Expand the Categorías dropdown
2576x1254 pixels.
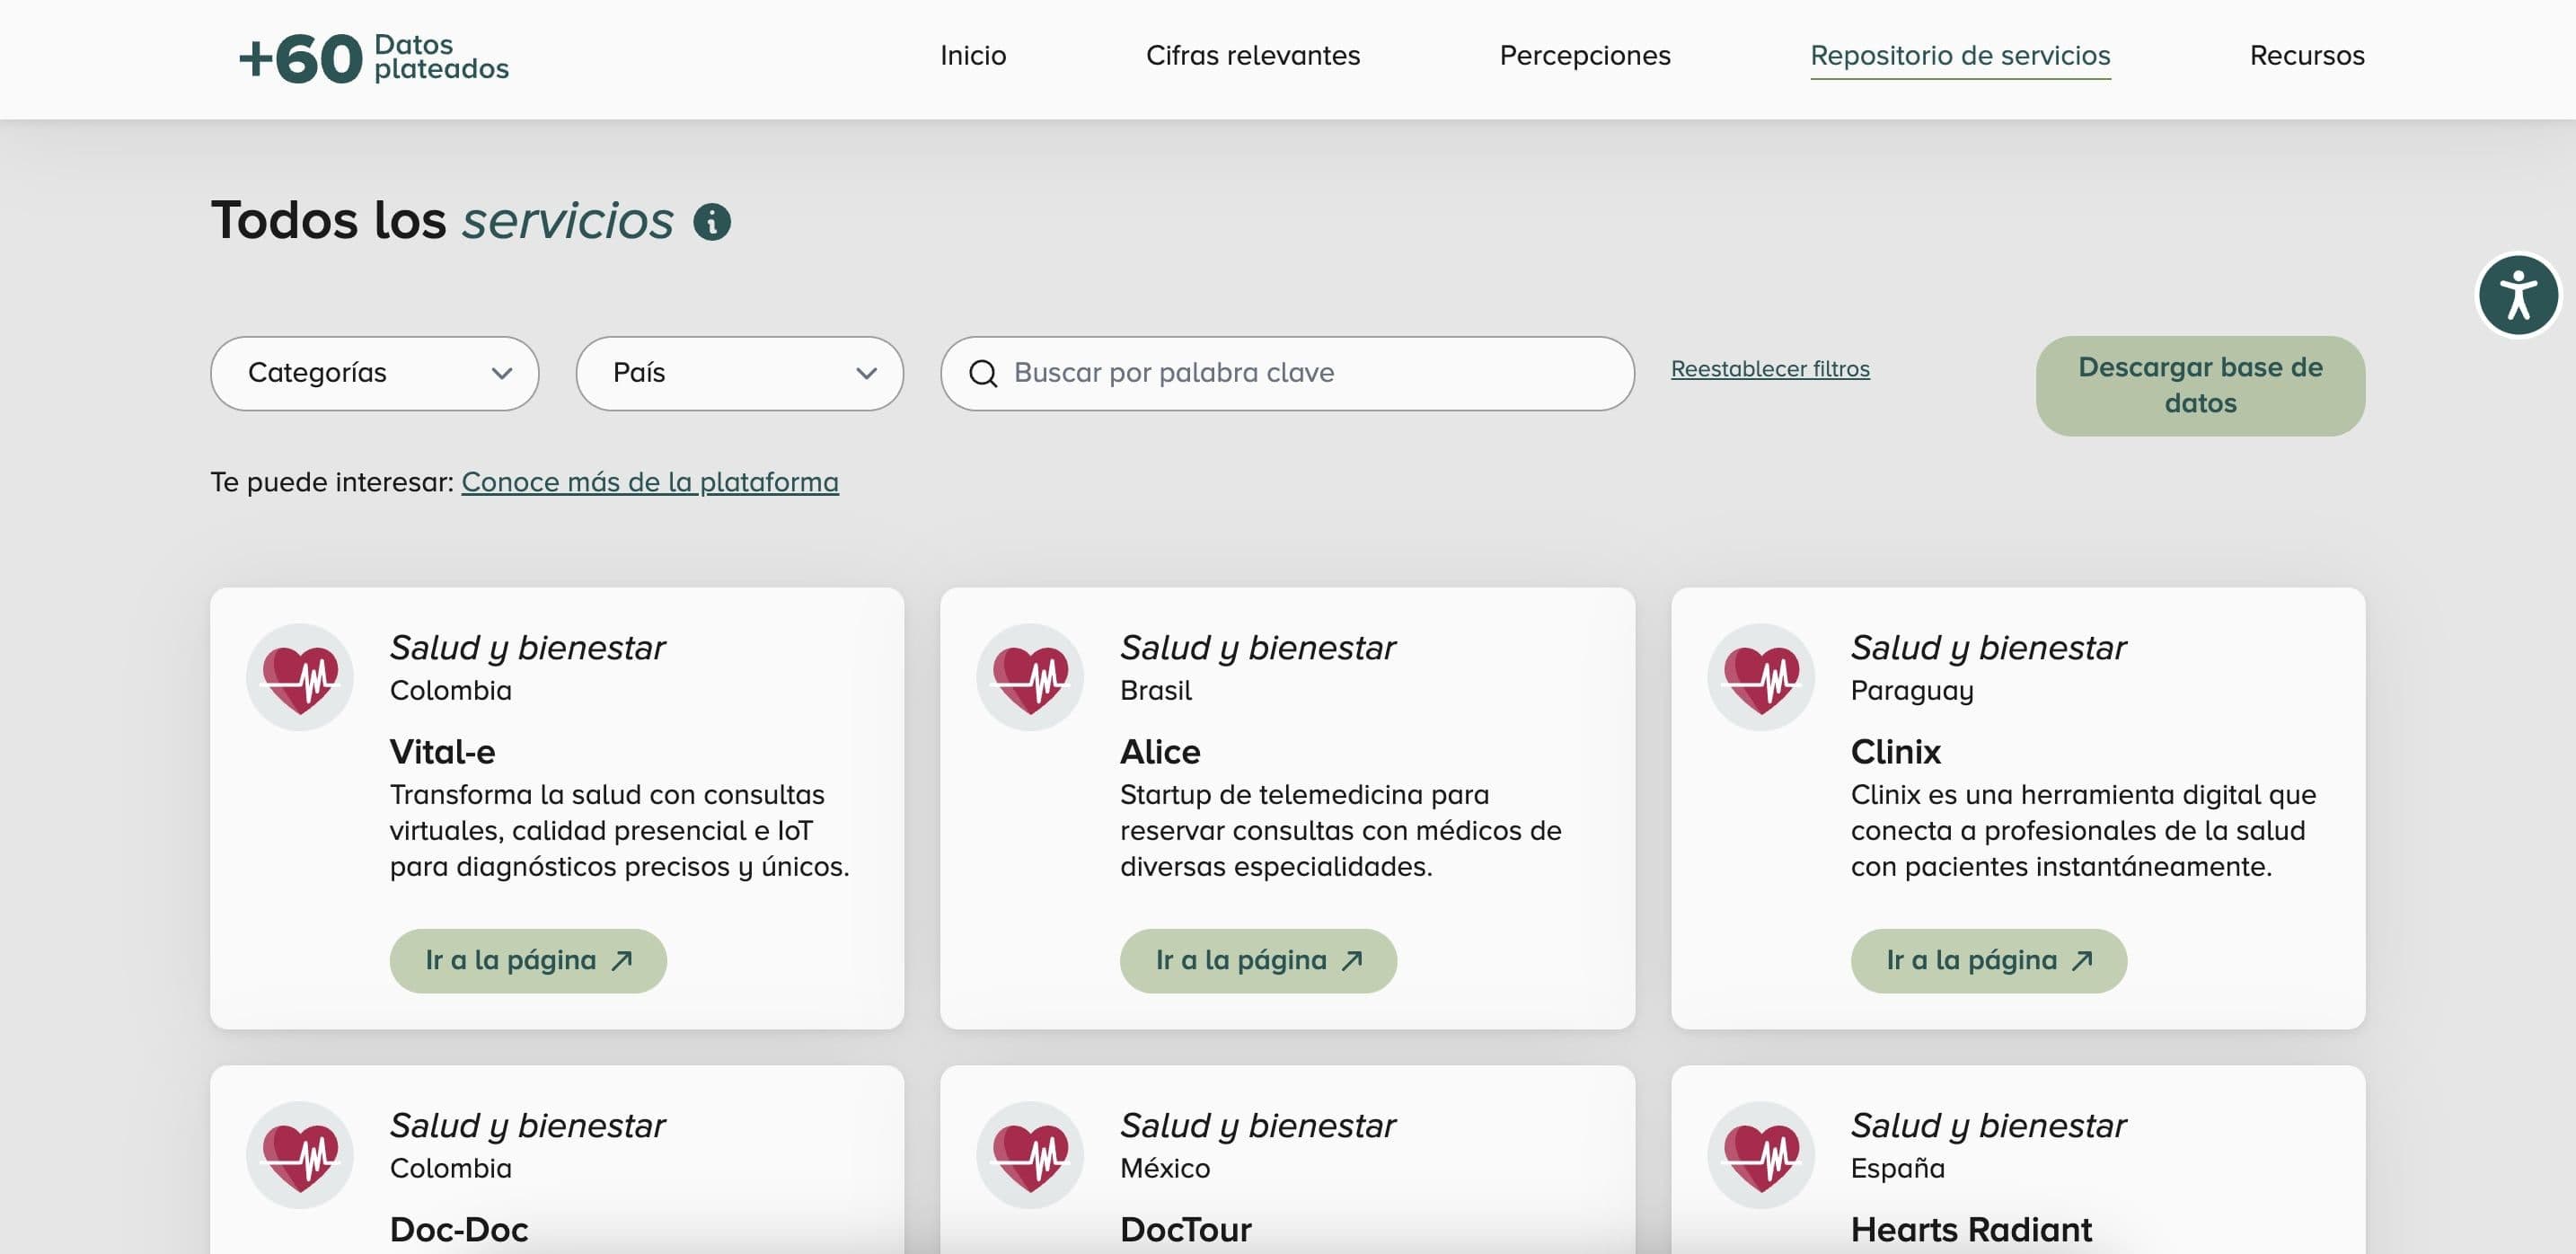[375, 373]
